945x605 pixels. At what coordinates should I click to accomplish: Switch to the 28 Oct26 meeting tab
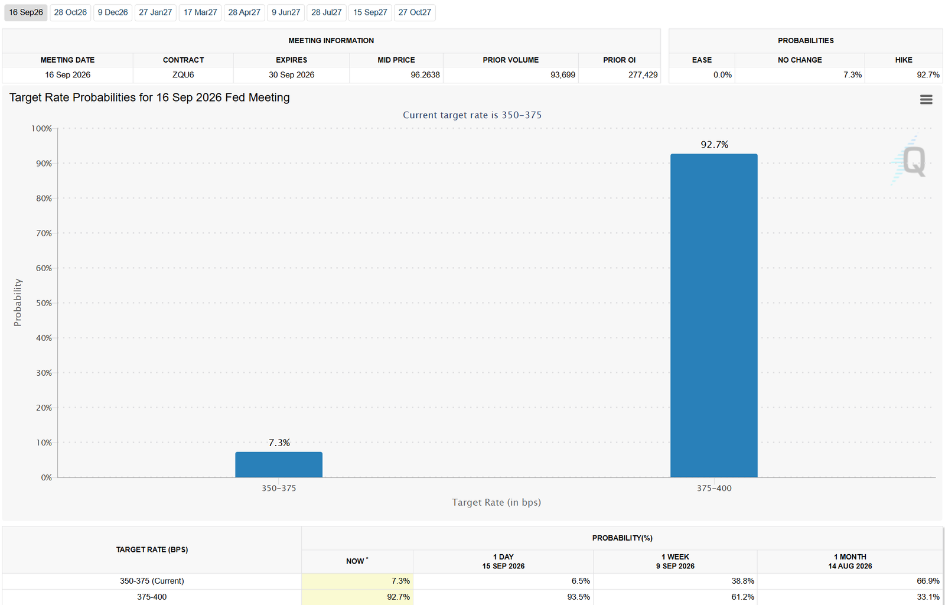[70, 12]
